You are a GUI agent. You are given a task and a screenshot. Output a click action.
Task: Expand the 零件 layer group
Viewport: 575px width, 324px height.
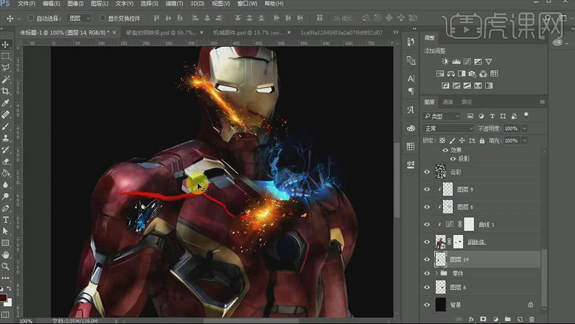pos(437,273)
